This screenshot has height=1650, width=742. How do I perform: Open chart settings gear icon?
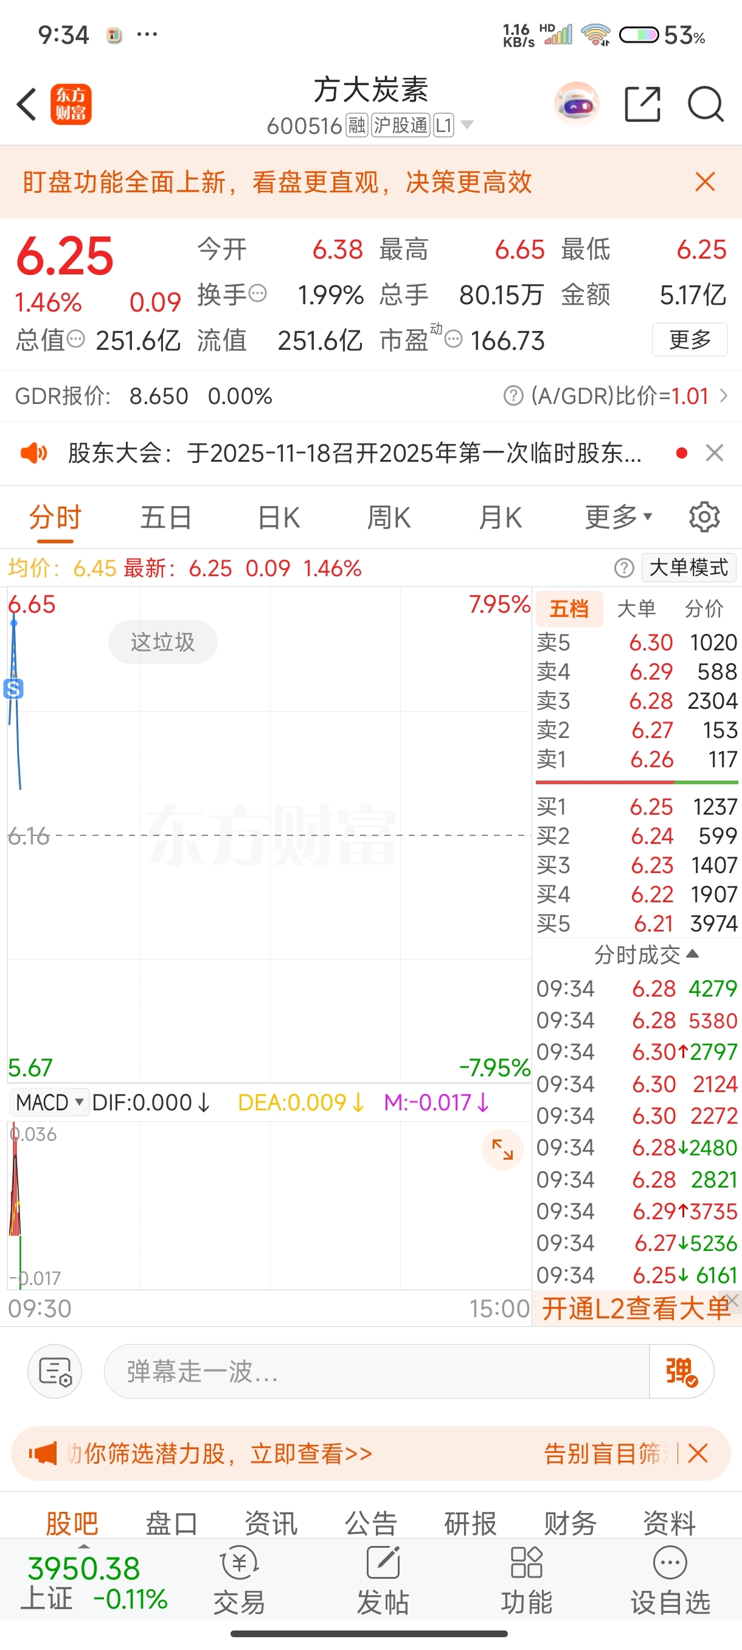[704, 517]
